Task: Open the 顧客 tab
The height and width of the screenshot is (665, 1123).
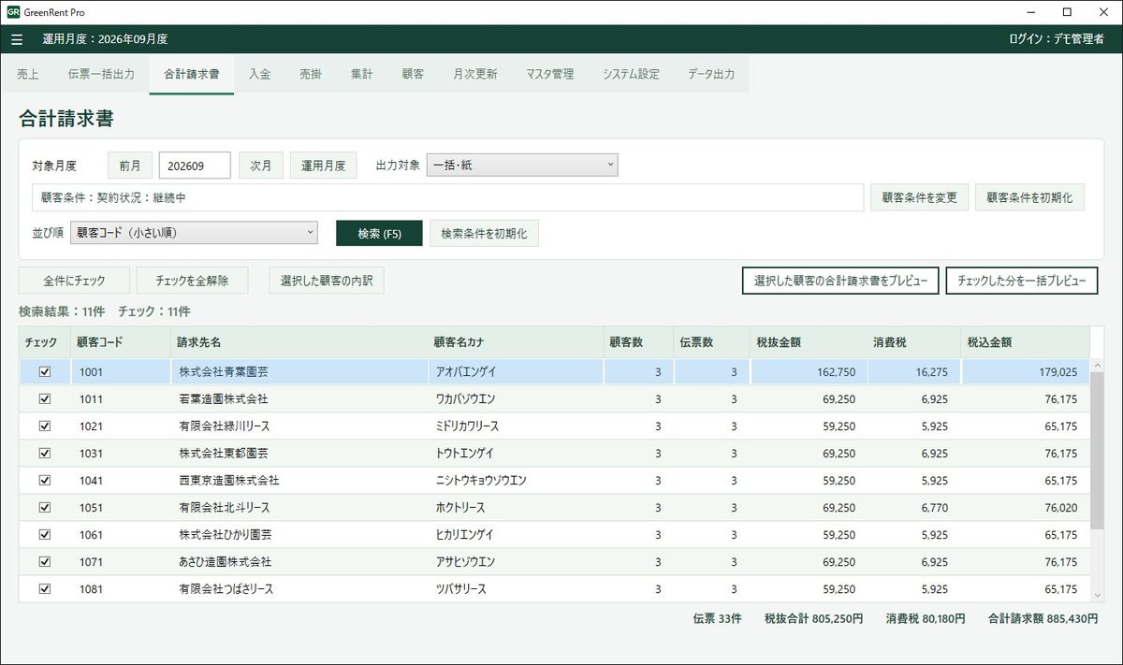Action: click(413, 74)
